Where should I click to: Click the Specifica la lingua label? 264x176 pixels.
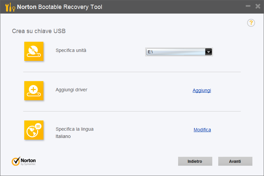pyautogui.click(x=74, y=129)
